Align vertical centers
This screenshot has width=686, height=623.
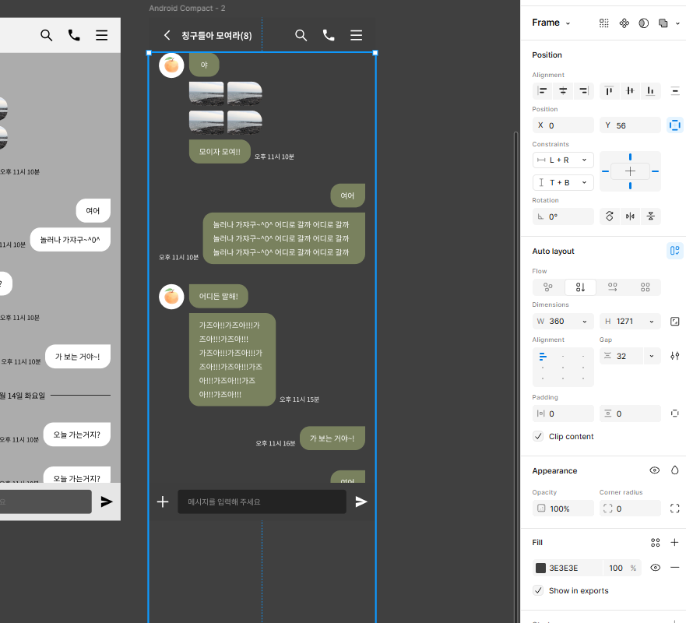tap(630, 90)
